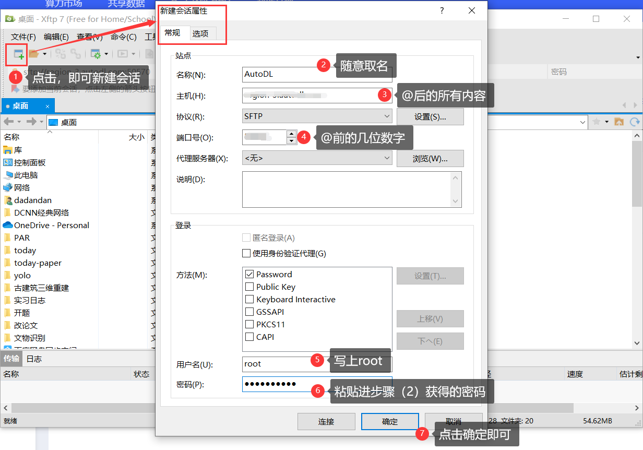This screenshot has height=450, width=643.
Task: Select 此电脑 in the file list
Action: tap(20, 175)
